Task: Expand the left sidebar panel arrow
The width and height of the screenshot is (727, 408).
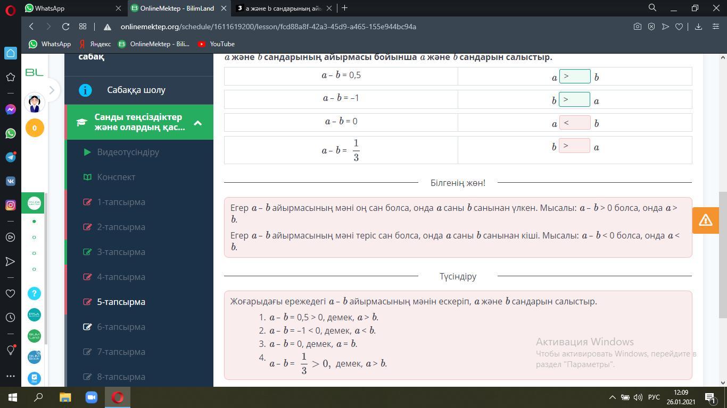Action: 52,90
